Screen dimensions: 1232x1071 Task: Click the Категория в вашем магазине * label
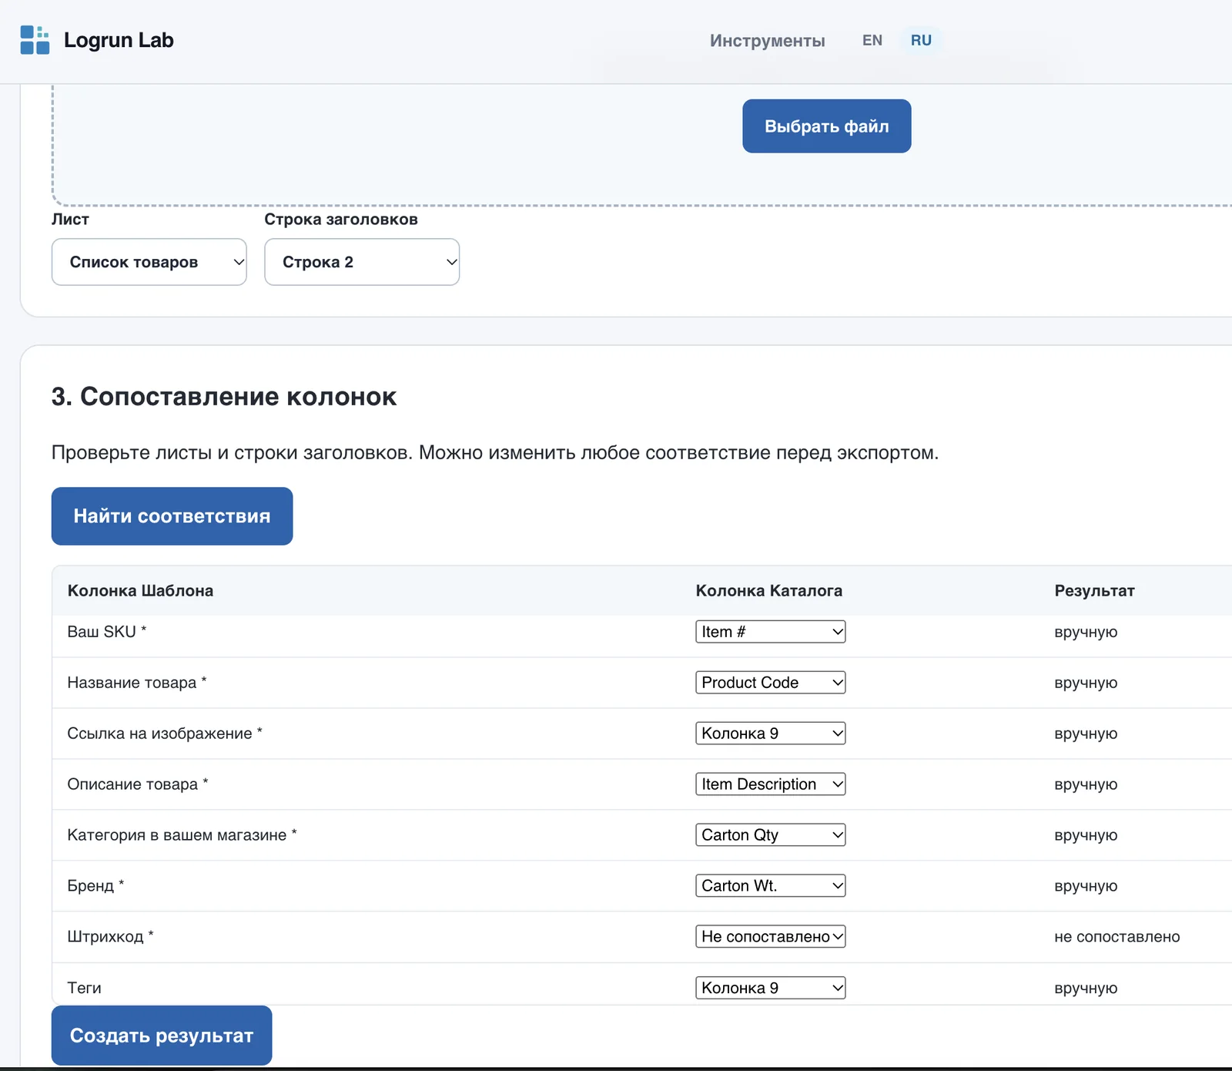(x=182, y=835)
